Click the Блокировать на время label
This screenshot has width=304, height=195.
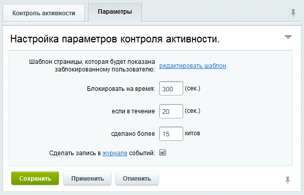121,89
